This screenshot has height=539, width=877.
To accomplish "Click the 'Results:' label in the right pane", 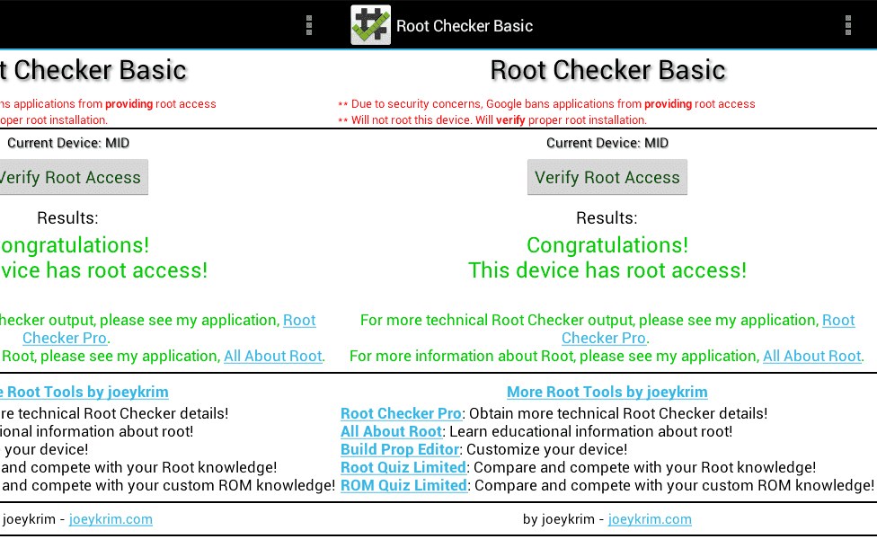I will (607, 218).
